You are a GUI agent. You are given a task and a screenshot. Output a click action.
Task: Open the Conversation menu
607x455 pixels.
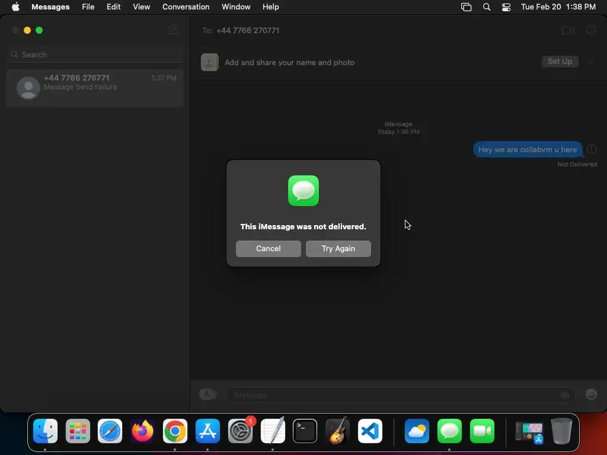pyautogui.click(x=186, y=7)
